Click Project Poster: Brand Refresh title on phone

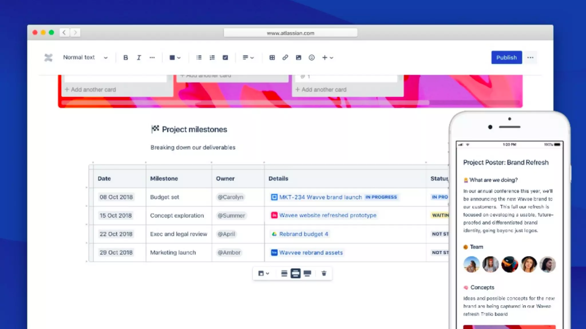(506, 163)
